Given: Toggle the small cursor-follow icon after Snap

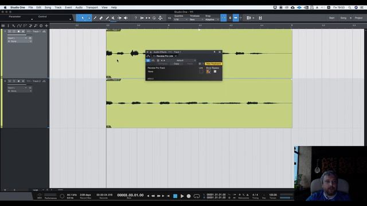Looking at the screenshot, I should [x=230, y=18].
